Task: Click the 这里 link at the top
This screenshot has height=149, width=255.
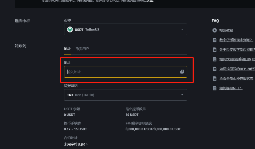Action: [x=150, y=1]
